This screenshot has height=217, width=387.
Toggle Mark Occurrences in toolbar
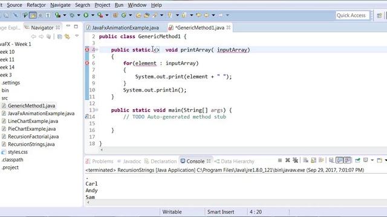[33, 15]
